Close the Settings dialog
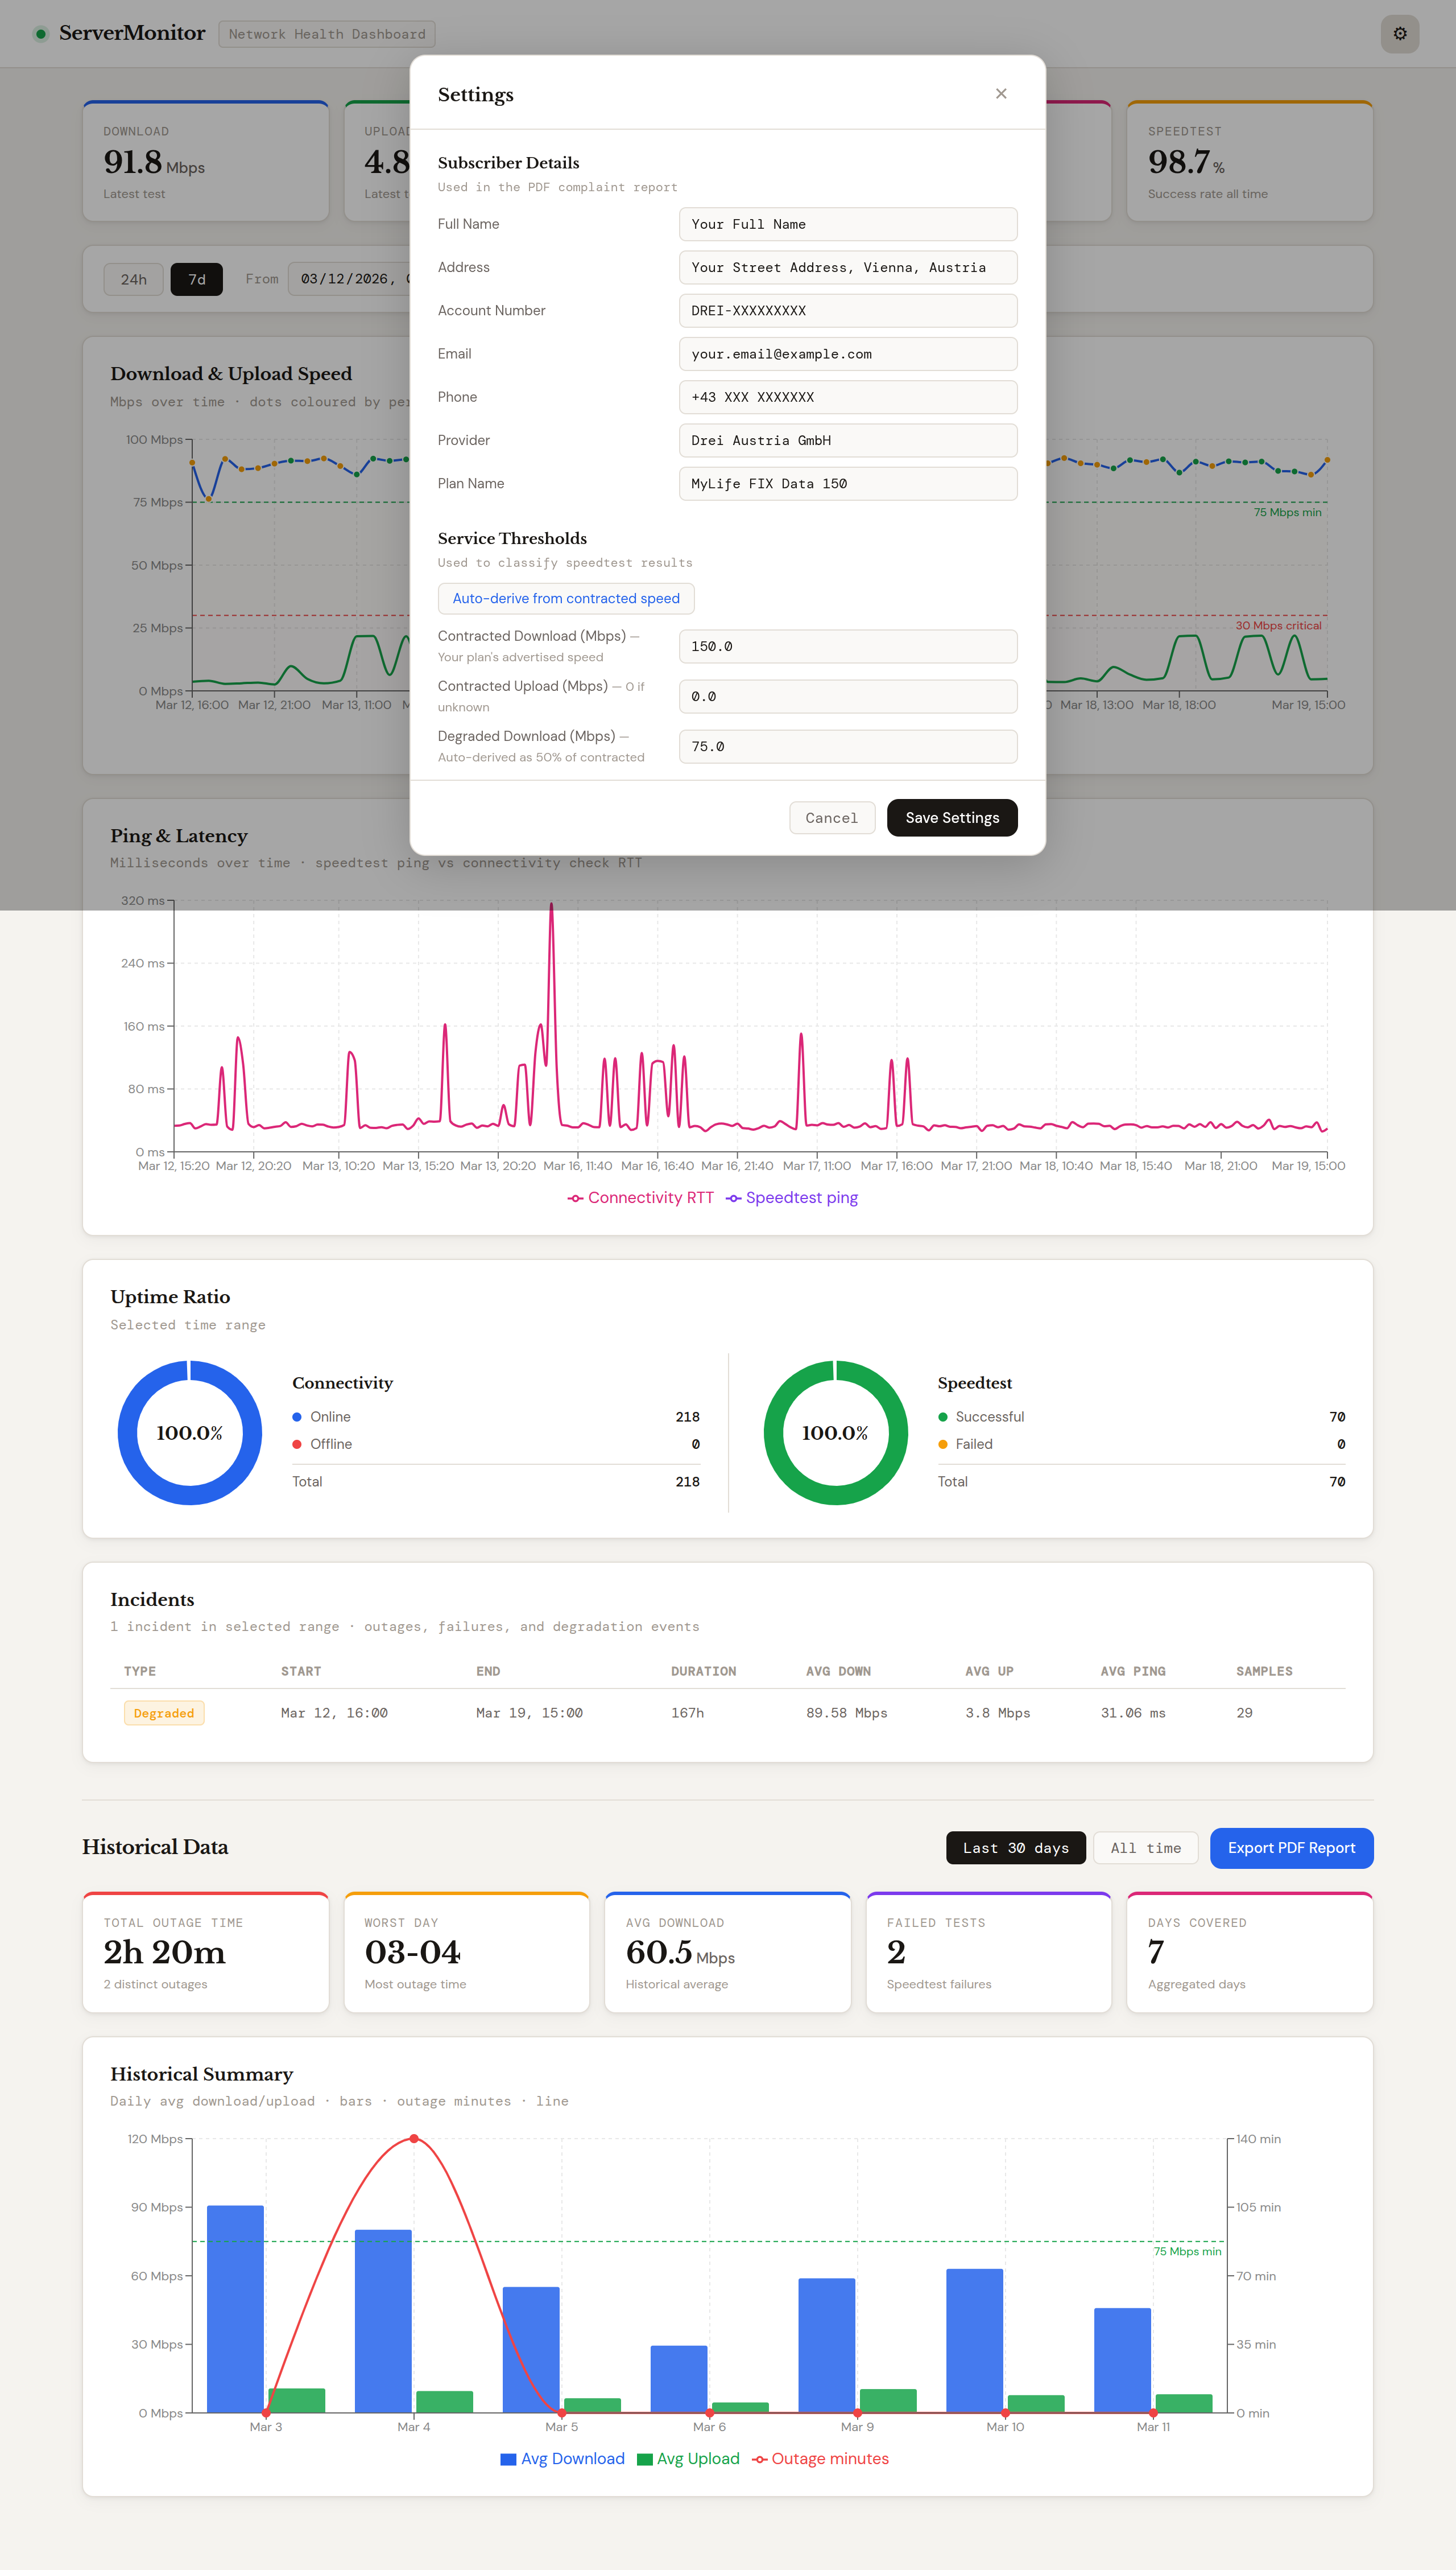 (1001, 93)
